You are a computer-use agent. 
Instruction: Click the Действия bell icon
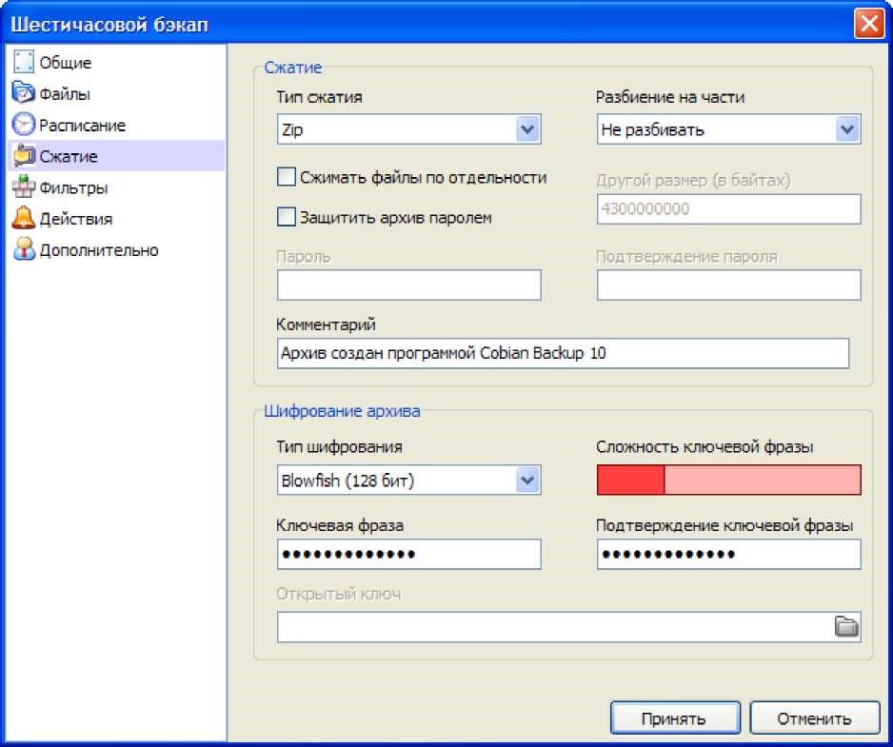24,218
